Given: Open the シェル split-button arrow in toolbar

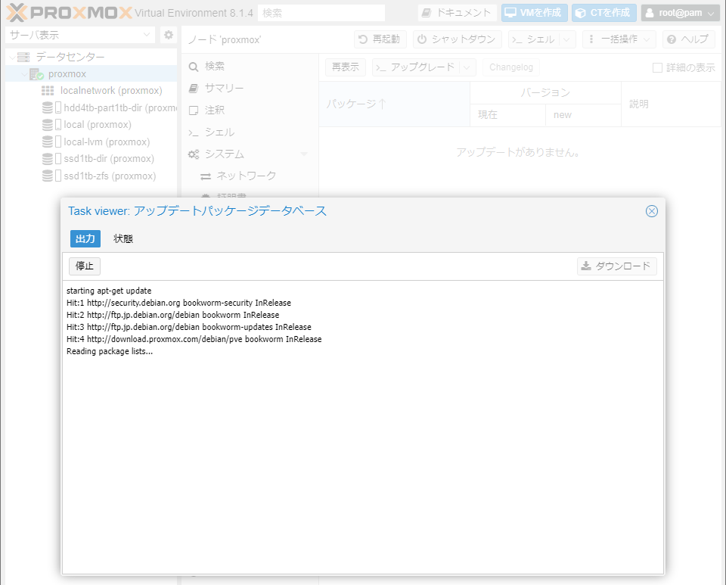Looking at the screenshot, I should pos(566,40).
